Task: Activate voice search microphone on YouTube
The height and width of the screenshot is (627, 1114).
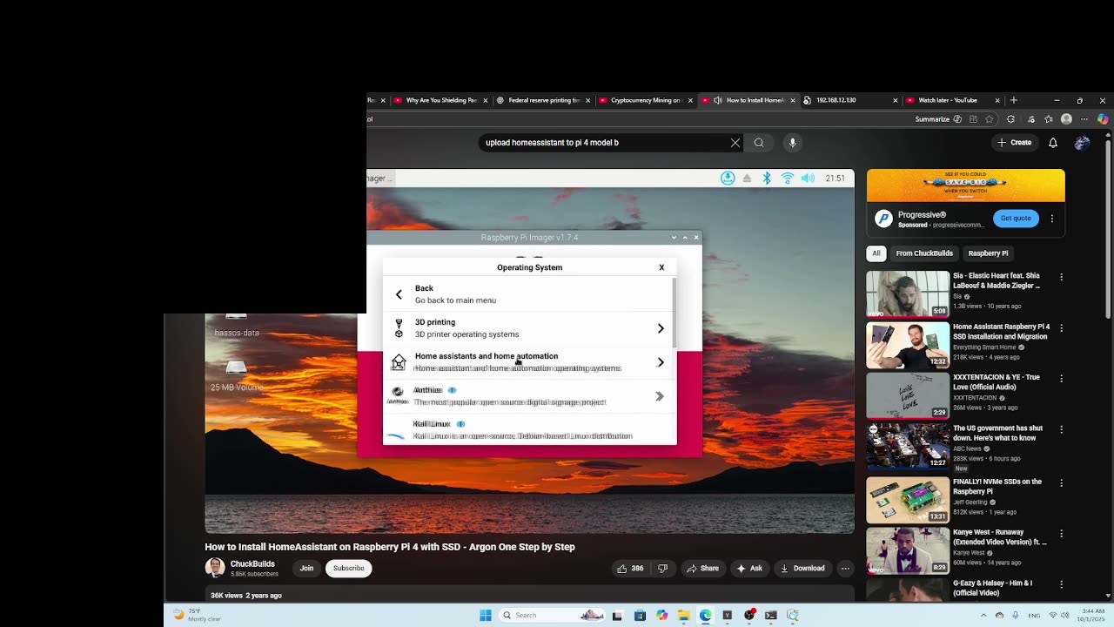Action: click(792, 143)
